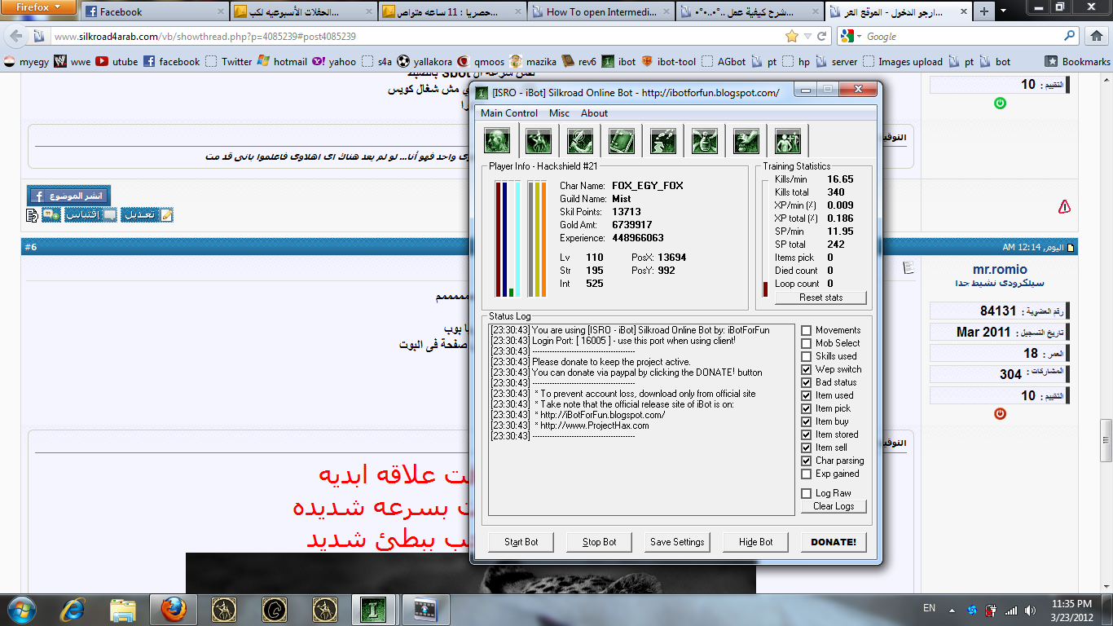
Task: Open the scattered items pickup icon tab in iBot
Action: [x=663, y=140]
